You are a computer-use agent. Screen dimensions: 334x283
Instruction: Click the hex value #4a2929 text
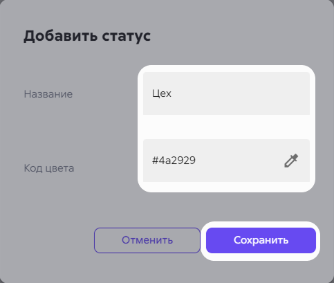tap(174, 161)
